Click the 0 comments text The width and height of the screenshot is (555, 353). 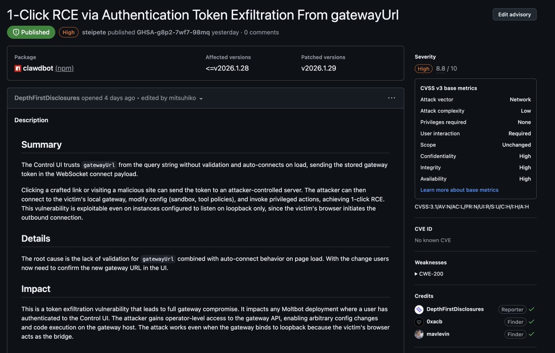(261, 32)
